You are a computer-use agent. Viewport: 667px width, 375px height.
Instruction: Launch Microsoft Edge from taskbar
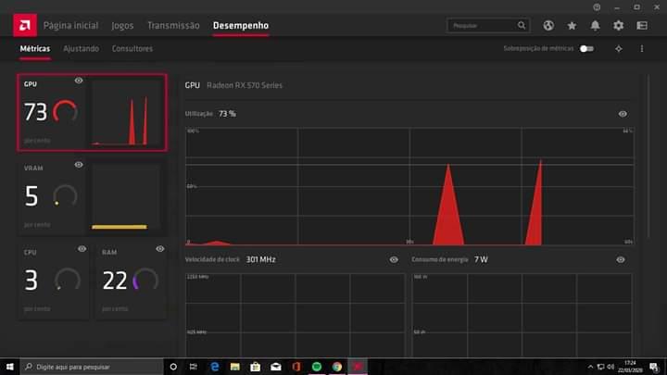[214, 367]
